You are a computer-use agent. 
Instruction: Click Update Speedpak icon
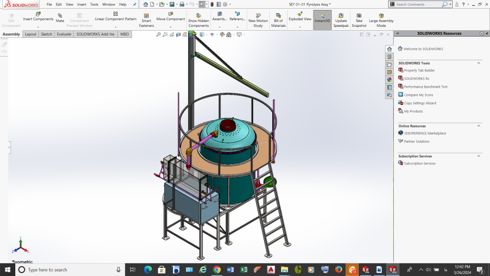341,16
